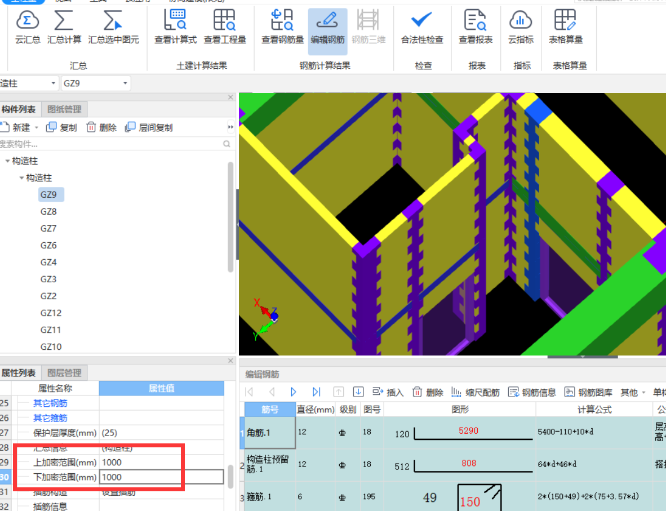Go to first rebar record
The width and height of the screenshot is (666, 511).
pyautogui.click(x=249, y=392)
